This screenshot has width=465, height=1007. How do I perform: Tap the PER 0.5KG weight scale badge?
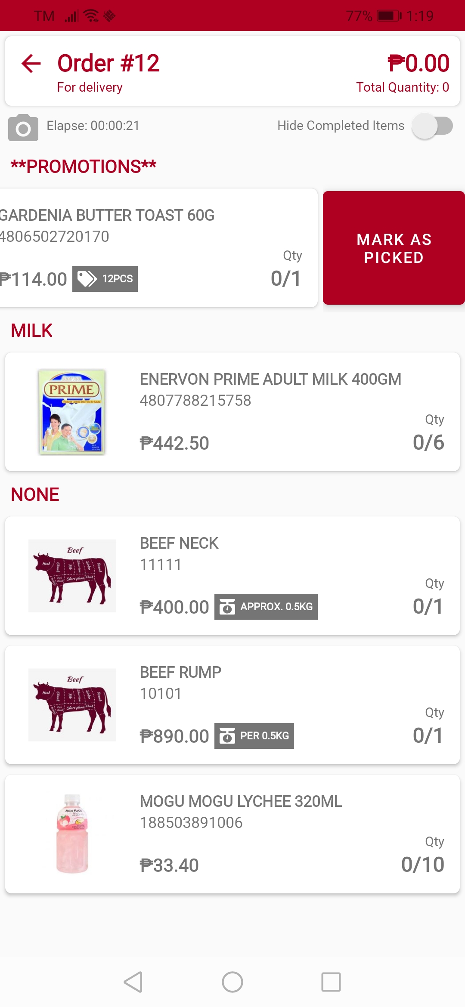coord(254,736)
